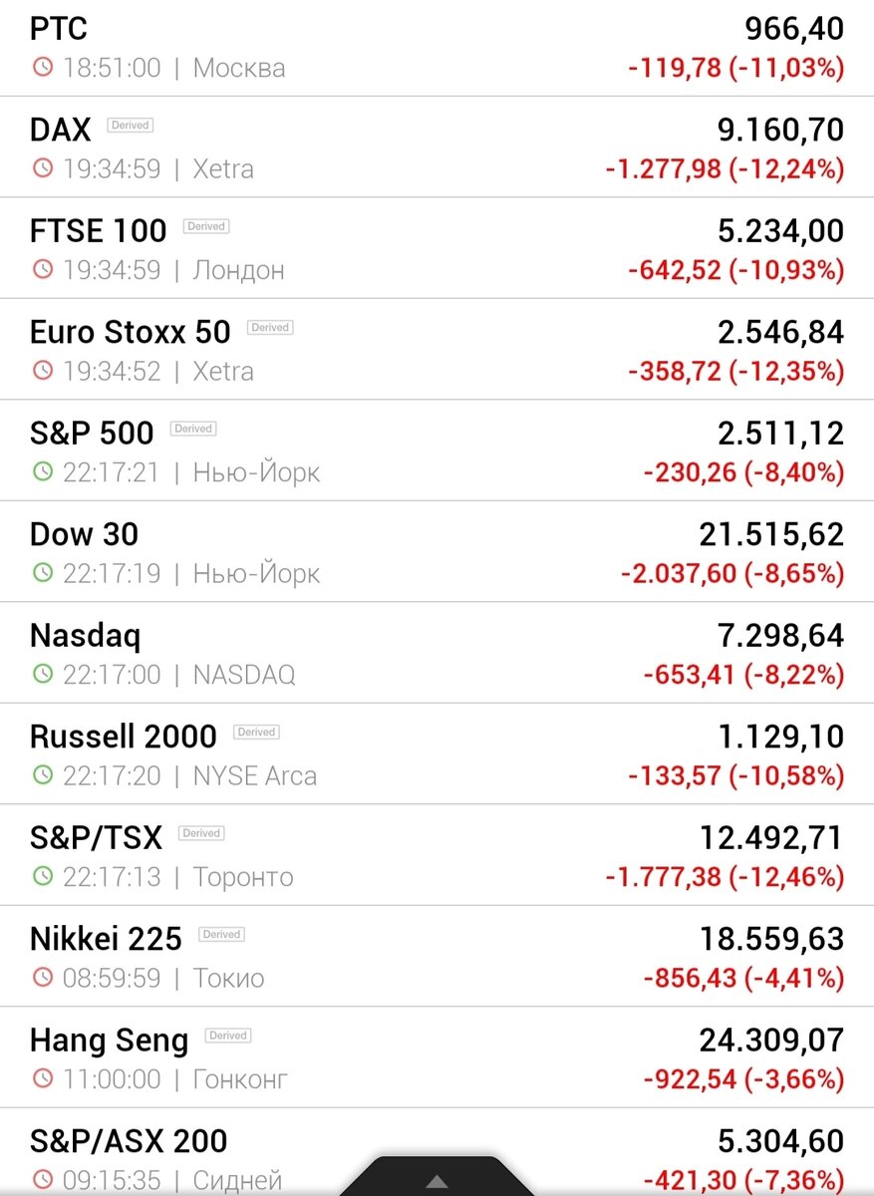
Task: Open the Euro Stoxx 50 index
Action: 437,349
